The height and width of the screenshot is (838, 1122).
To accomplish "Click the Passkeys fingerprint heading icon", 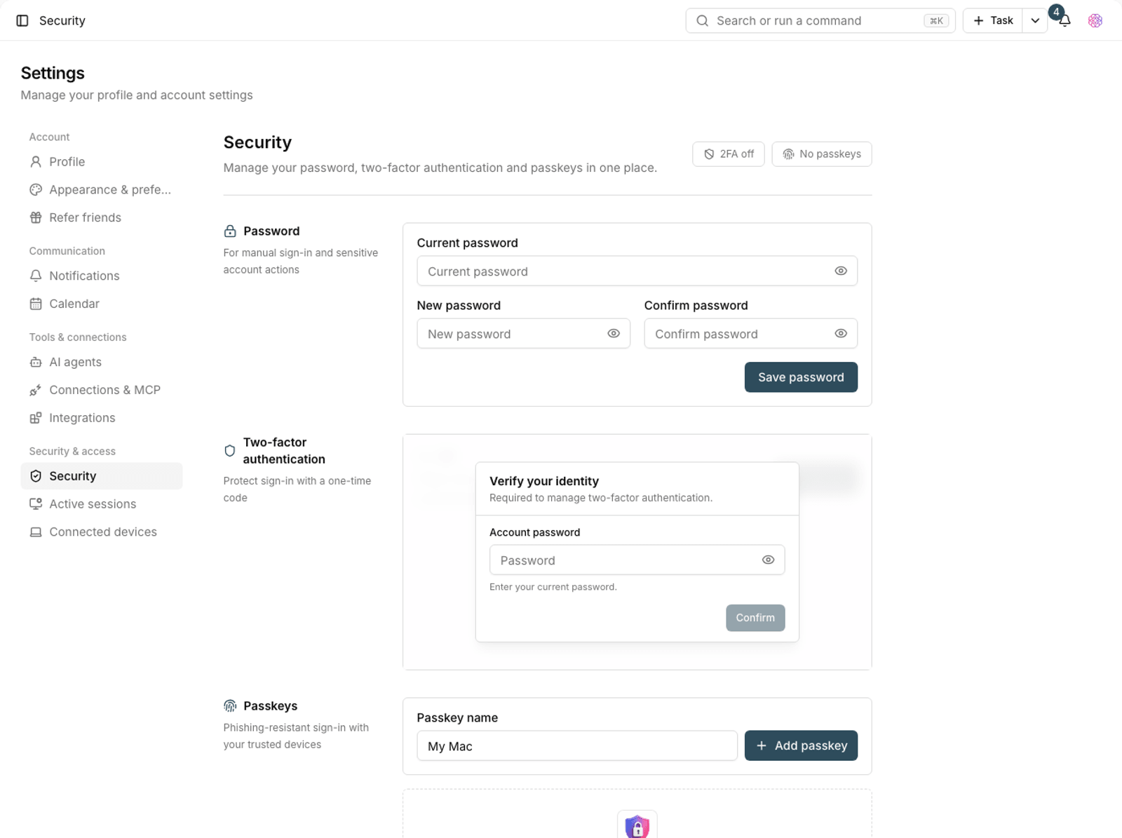I will click(230, 706).
